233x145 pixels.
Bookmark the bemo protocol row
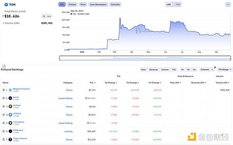coord(3,98)
